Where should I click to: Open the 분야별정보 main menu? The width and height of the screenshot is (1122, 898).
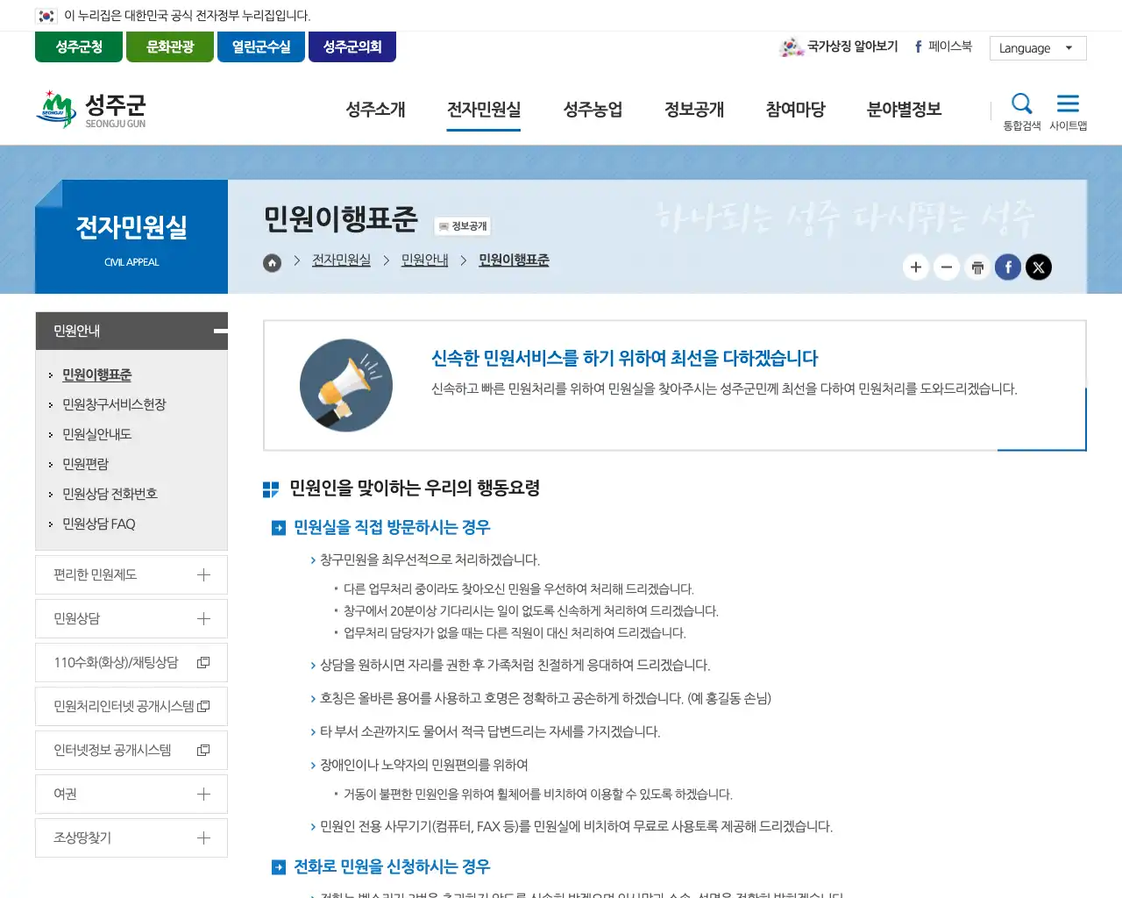904,110
